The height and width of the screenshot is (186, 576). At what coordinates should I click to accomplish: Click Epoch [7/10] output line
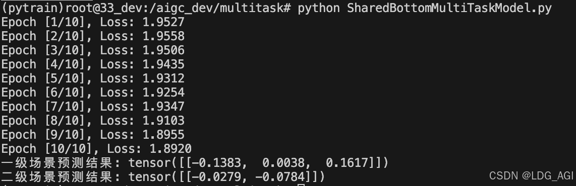pos(93,107)
